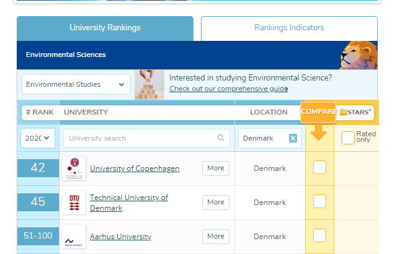Click the DTU logo thumbnail

74,203
